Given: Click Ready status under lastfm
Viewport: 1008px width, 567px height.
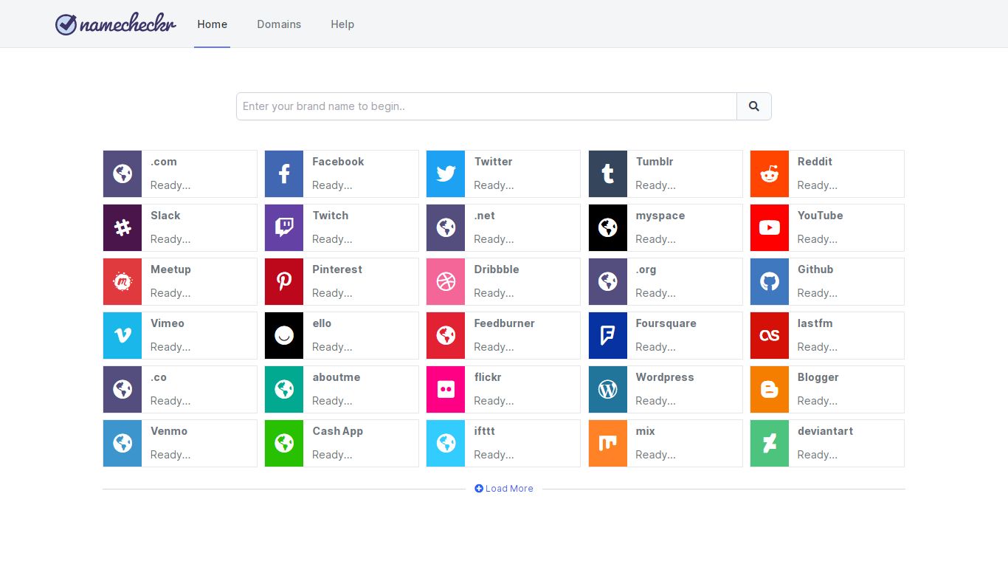Looking at the screenshot, I should (x=818, y=347).
